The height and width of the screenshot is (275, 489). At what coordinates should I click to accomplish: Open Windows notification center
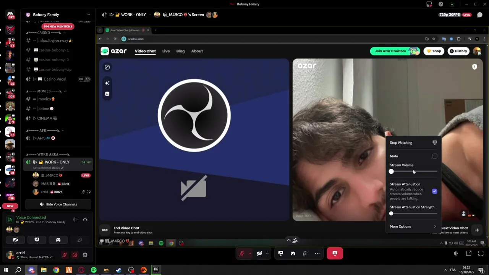tap(481, 270)
